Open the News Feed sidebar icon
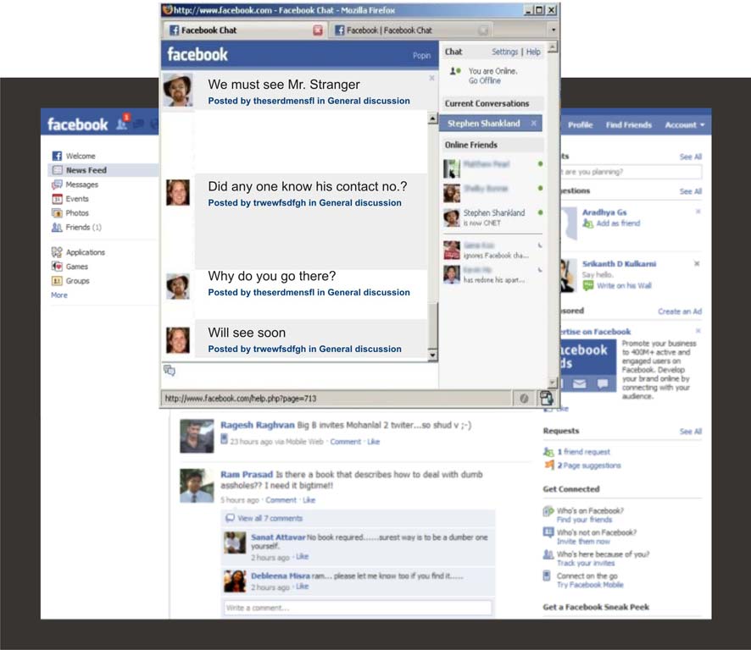The image size is (751, 650). (57, 170)
